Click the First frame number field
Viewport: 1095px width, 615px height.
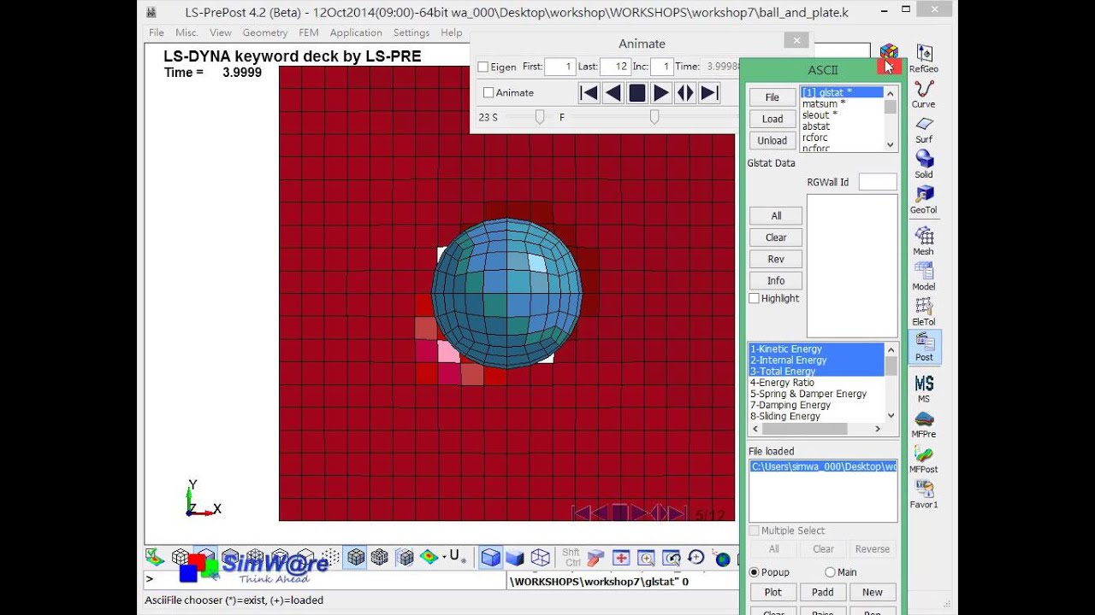559,67
